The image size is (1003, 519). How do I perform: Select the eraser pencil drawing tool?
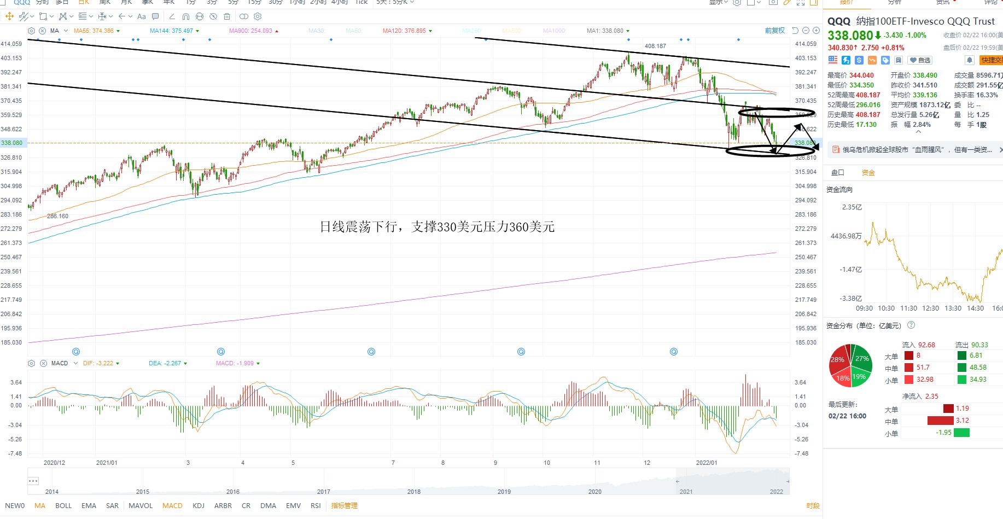(172, 16)
